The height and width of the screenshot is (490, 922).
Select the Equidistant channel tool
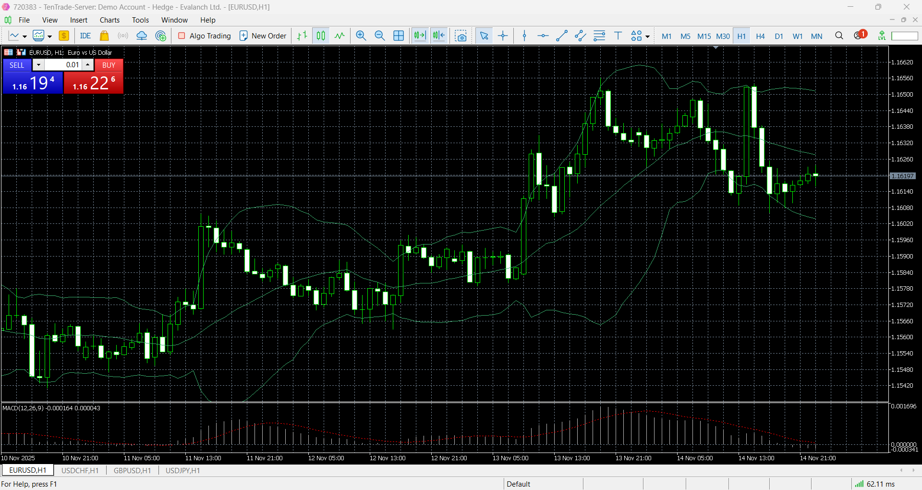click(x=581, y=36)
